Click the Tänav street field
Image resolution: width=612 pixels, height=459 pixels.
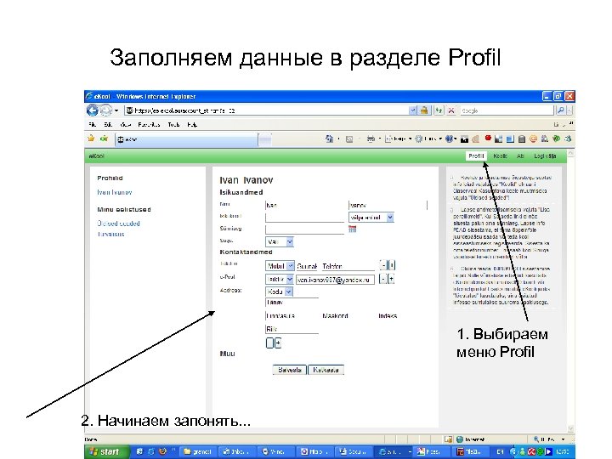[292, 303]
